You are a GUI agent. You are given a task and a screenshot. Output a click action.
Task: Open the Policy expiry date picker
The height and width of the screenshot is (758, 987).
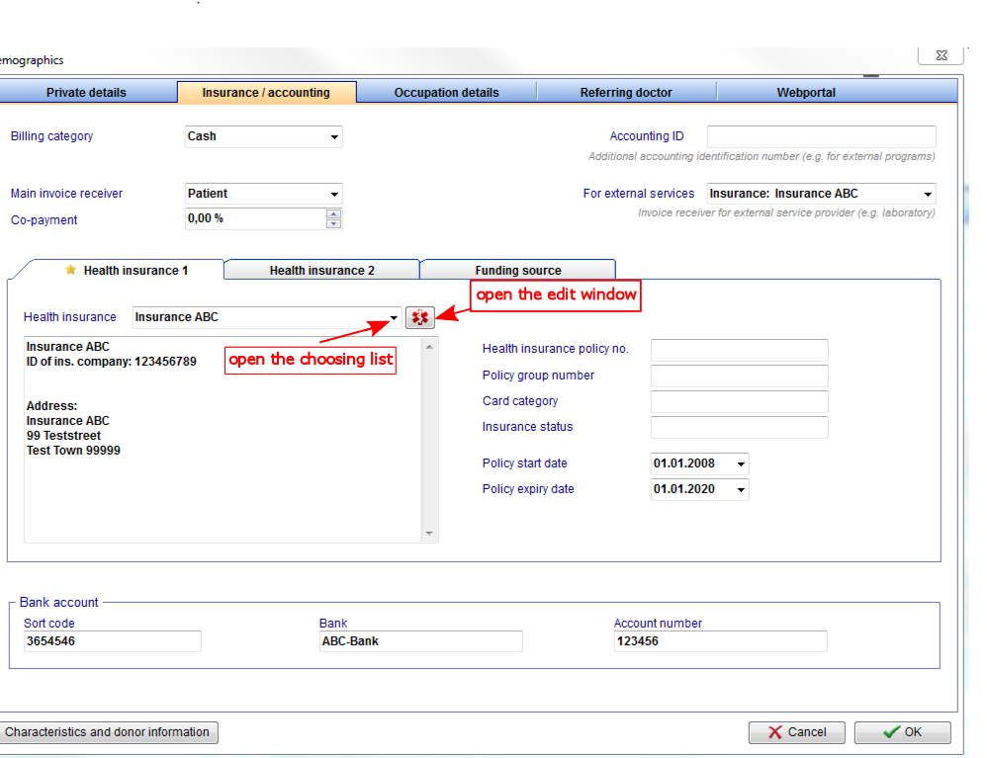pos(741,489)
